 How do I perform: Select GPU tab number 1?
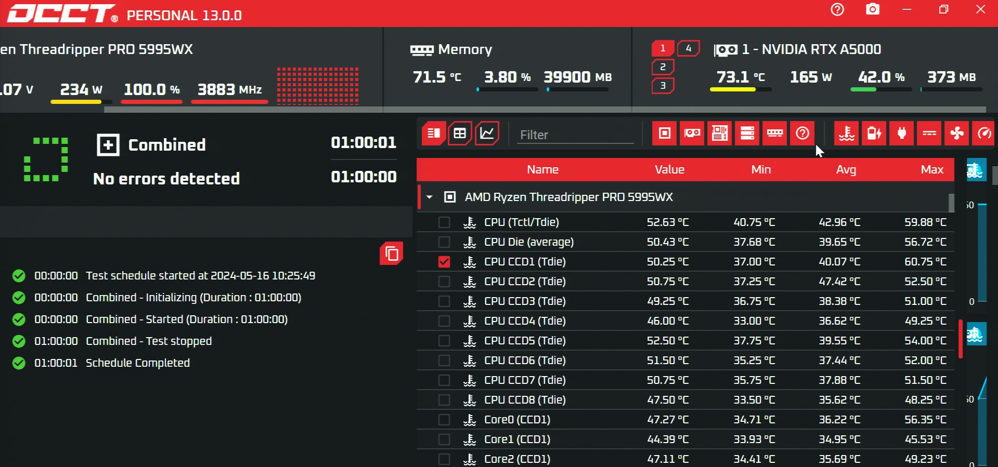[x=663, y=48]
